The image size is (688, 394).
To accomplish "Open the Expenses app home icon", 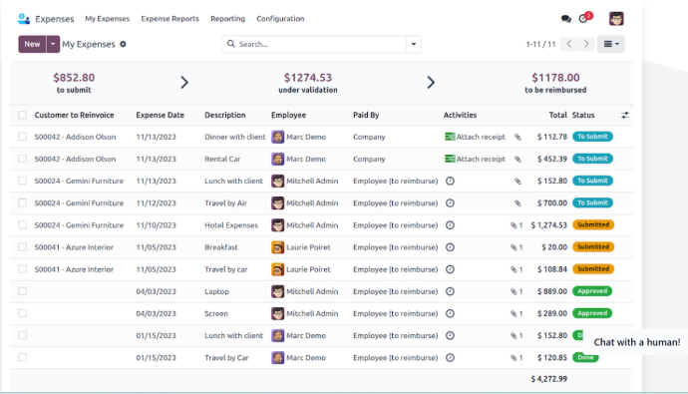I will (24, 19).
